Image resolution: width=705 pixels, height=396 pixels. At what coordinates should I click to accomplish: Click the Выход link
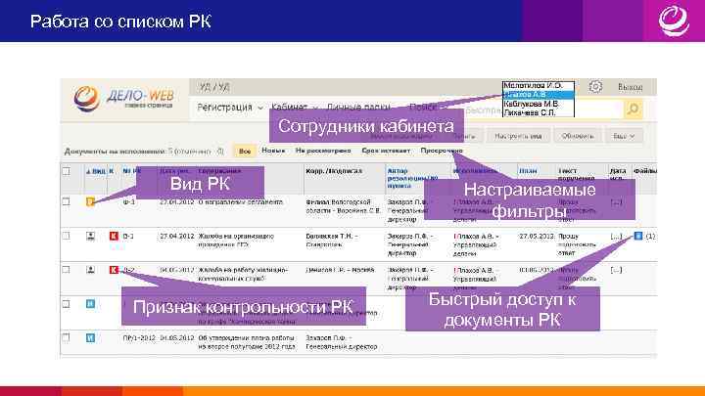coord(630,87)
